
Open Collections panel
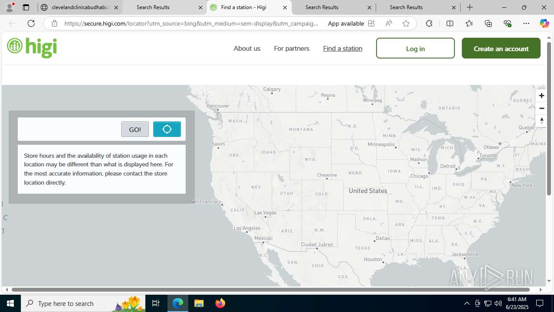point(488,23)
